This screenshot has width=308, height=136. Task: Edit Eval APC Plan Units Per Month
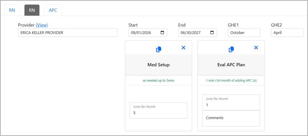(x=231, y=102)
